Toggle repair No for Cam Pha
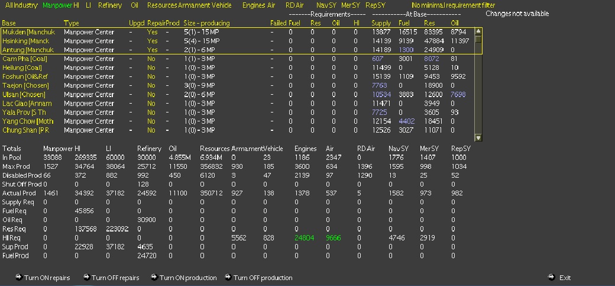The height and width of the screenshot is (286, 615). 151,59
